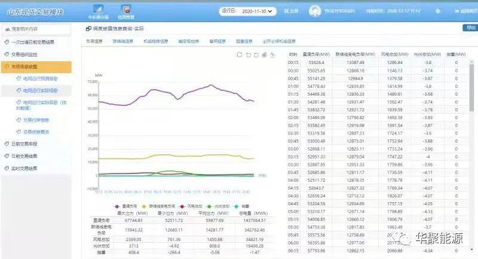
Task: Click the user avatar icon
Action: coord(315,11)
